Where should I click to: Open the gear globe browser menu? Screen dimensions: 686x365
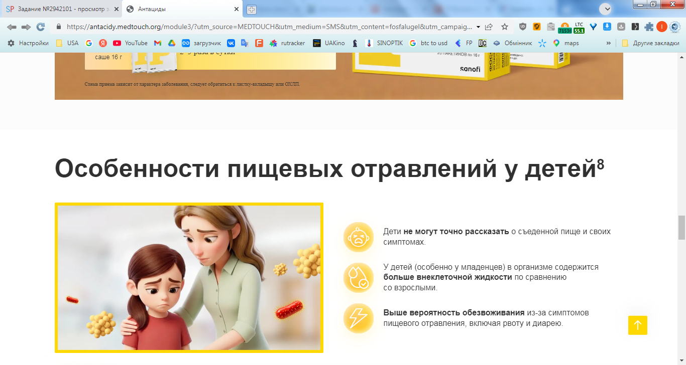(675, 27)
